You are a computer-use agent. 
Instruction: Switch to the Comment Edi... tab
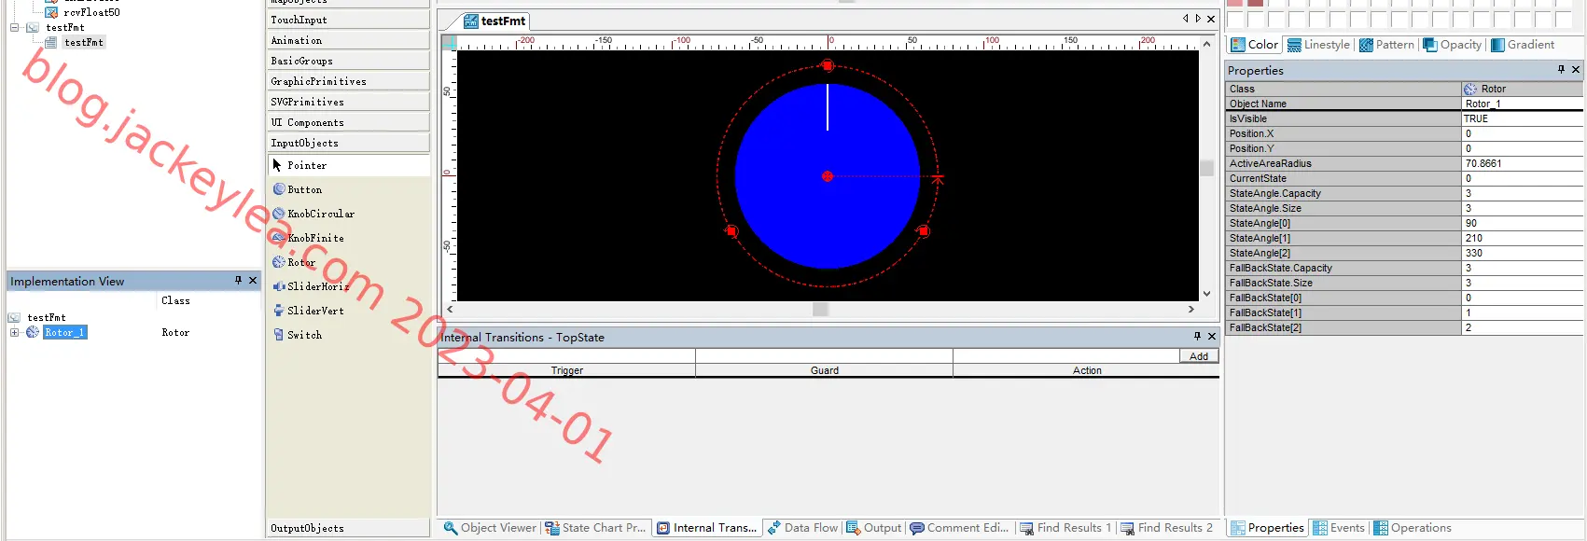[959, 528]
